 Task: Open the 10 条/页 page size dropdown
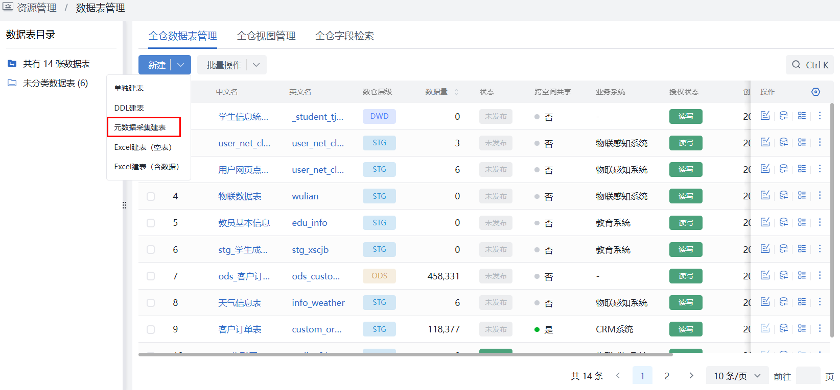737,376
